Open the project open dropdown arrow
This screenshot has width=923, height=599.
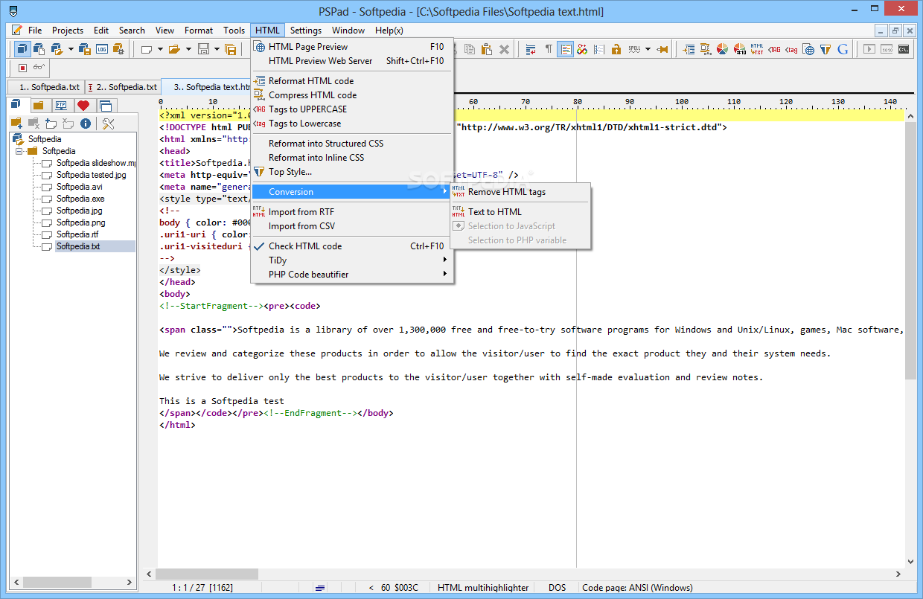(71, 49)
